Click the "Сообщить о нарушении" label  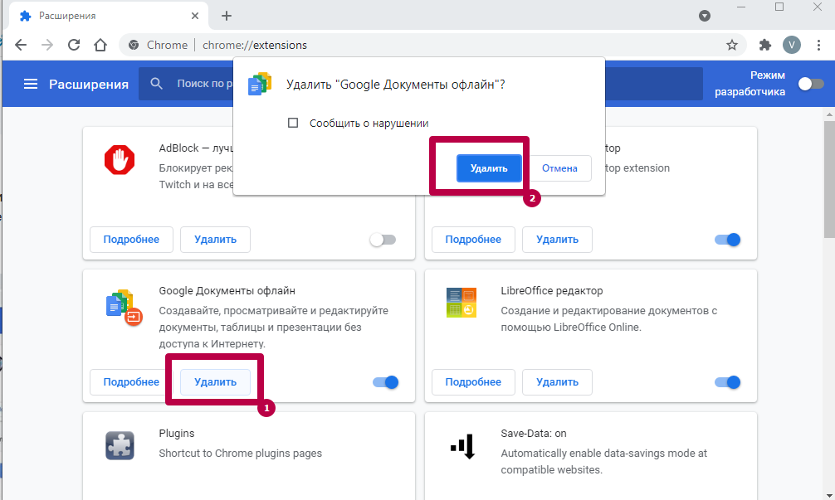click(x=369, y=123)
